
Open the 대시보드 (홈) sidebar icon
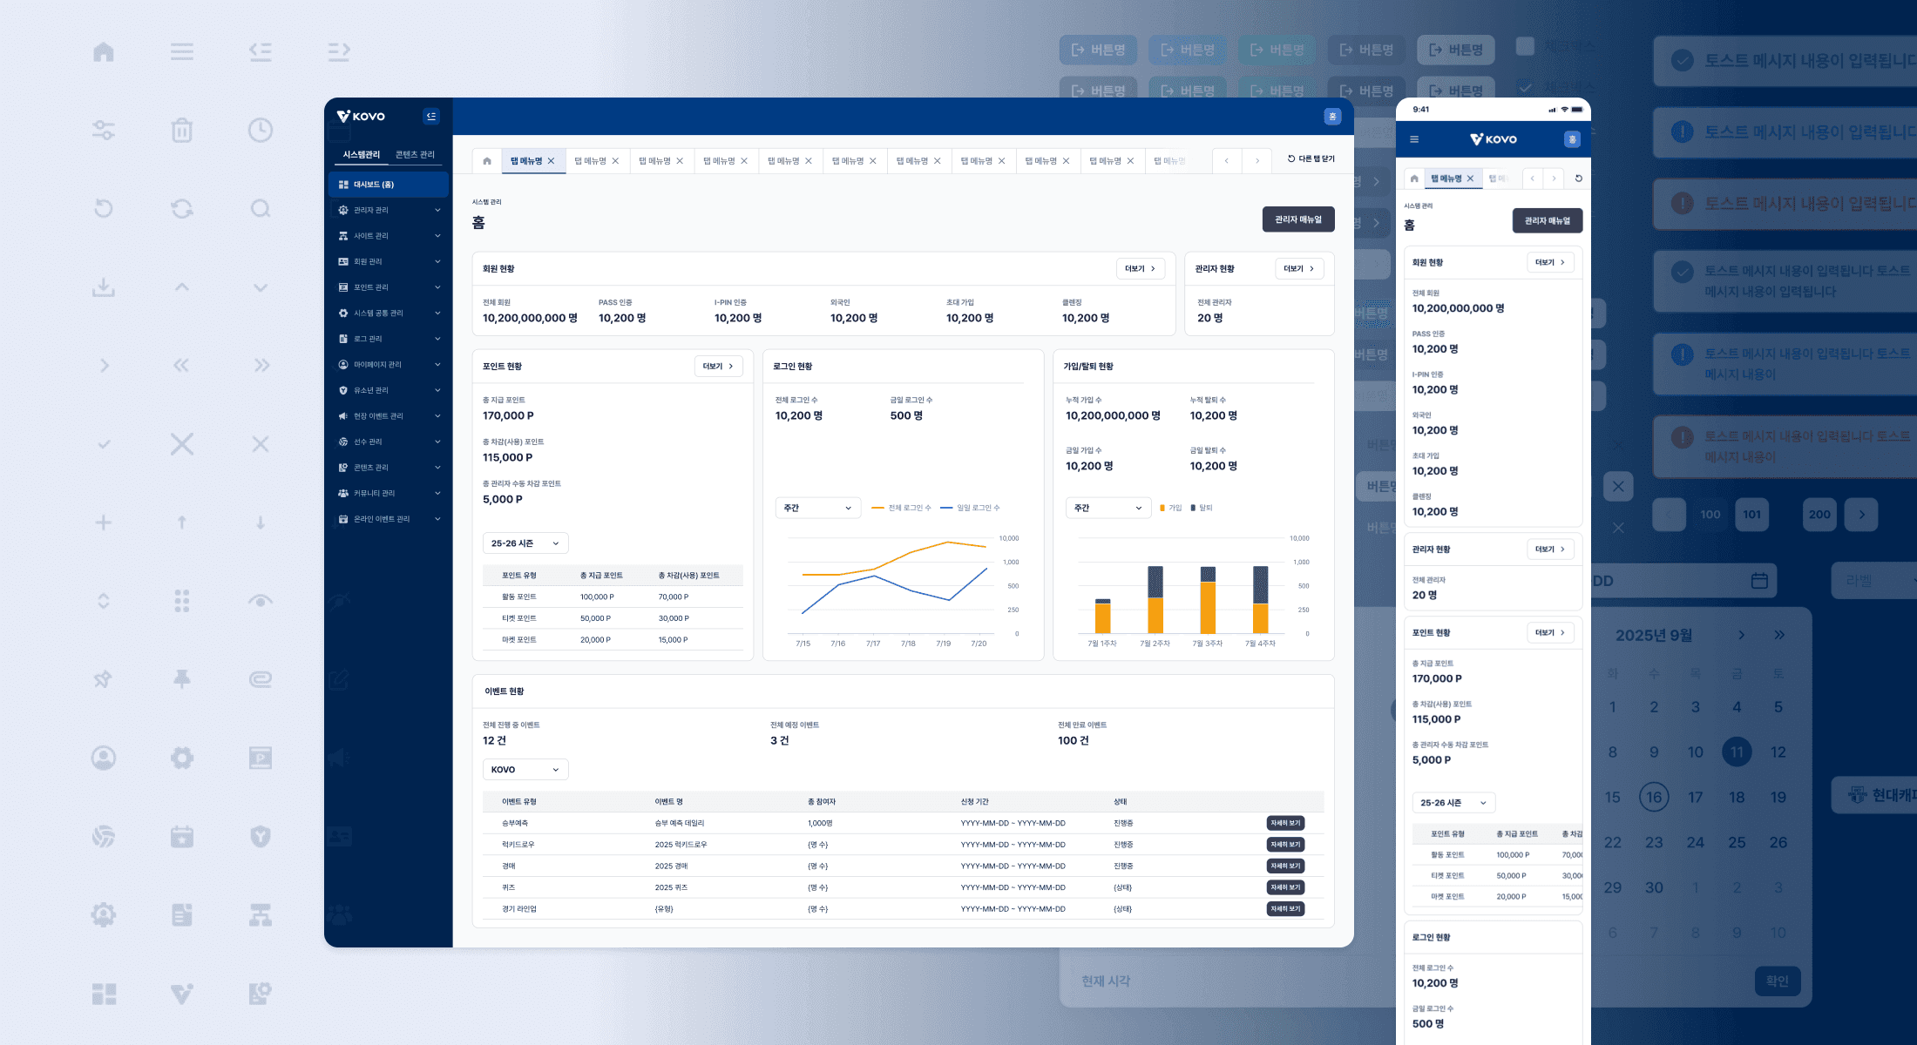click(342, 184)
